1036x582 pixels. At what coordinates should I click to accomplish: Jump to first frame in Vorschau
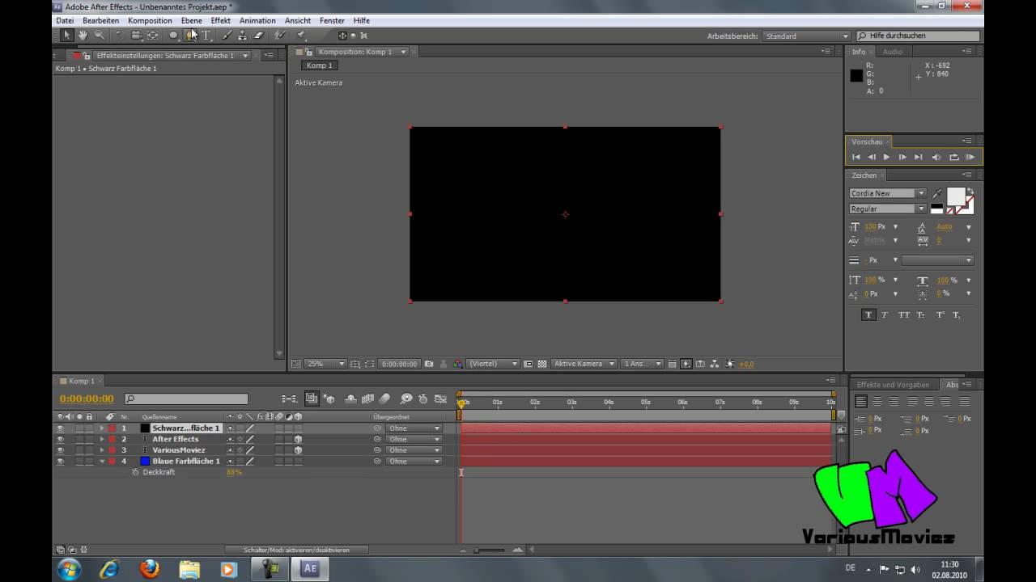[x=856, y=157]
